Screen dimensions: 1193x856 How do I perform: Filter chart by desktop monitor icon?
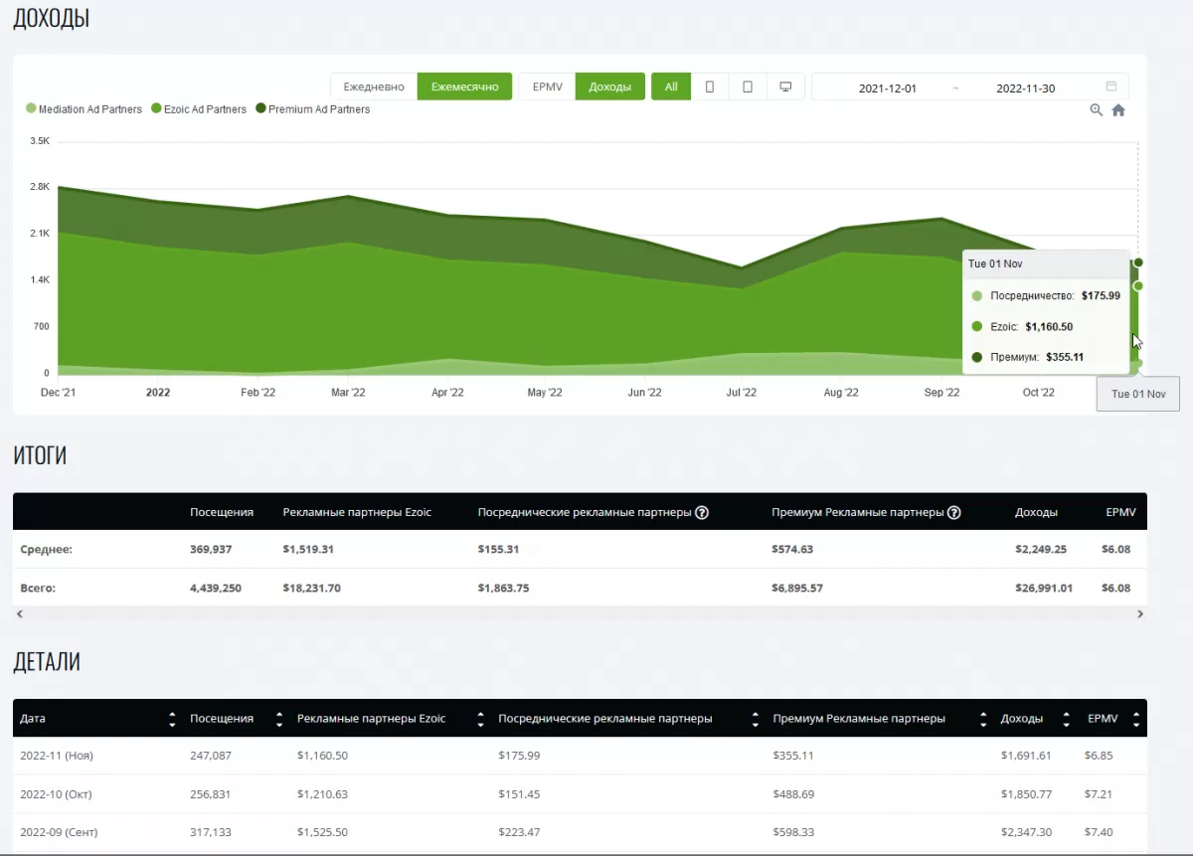785,86
